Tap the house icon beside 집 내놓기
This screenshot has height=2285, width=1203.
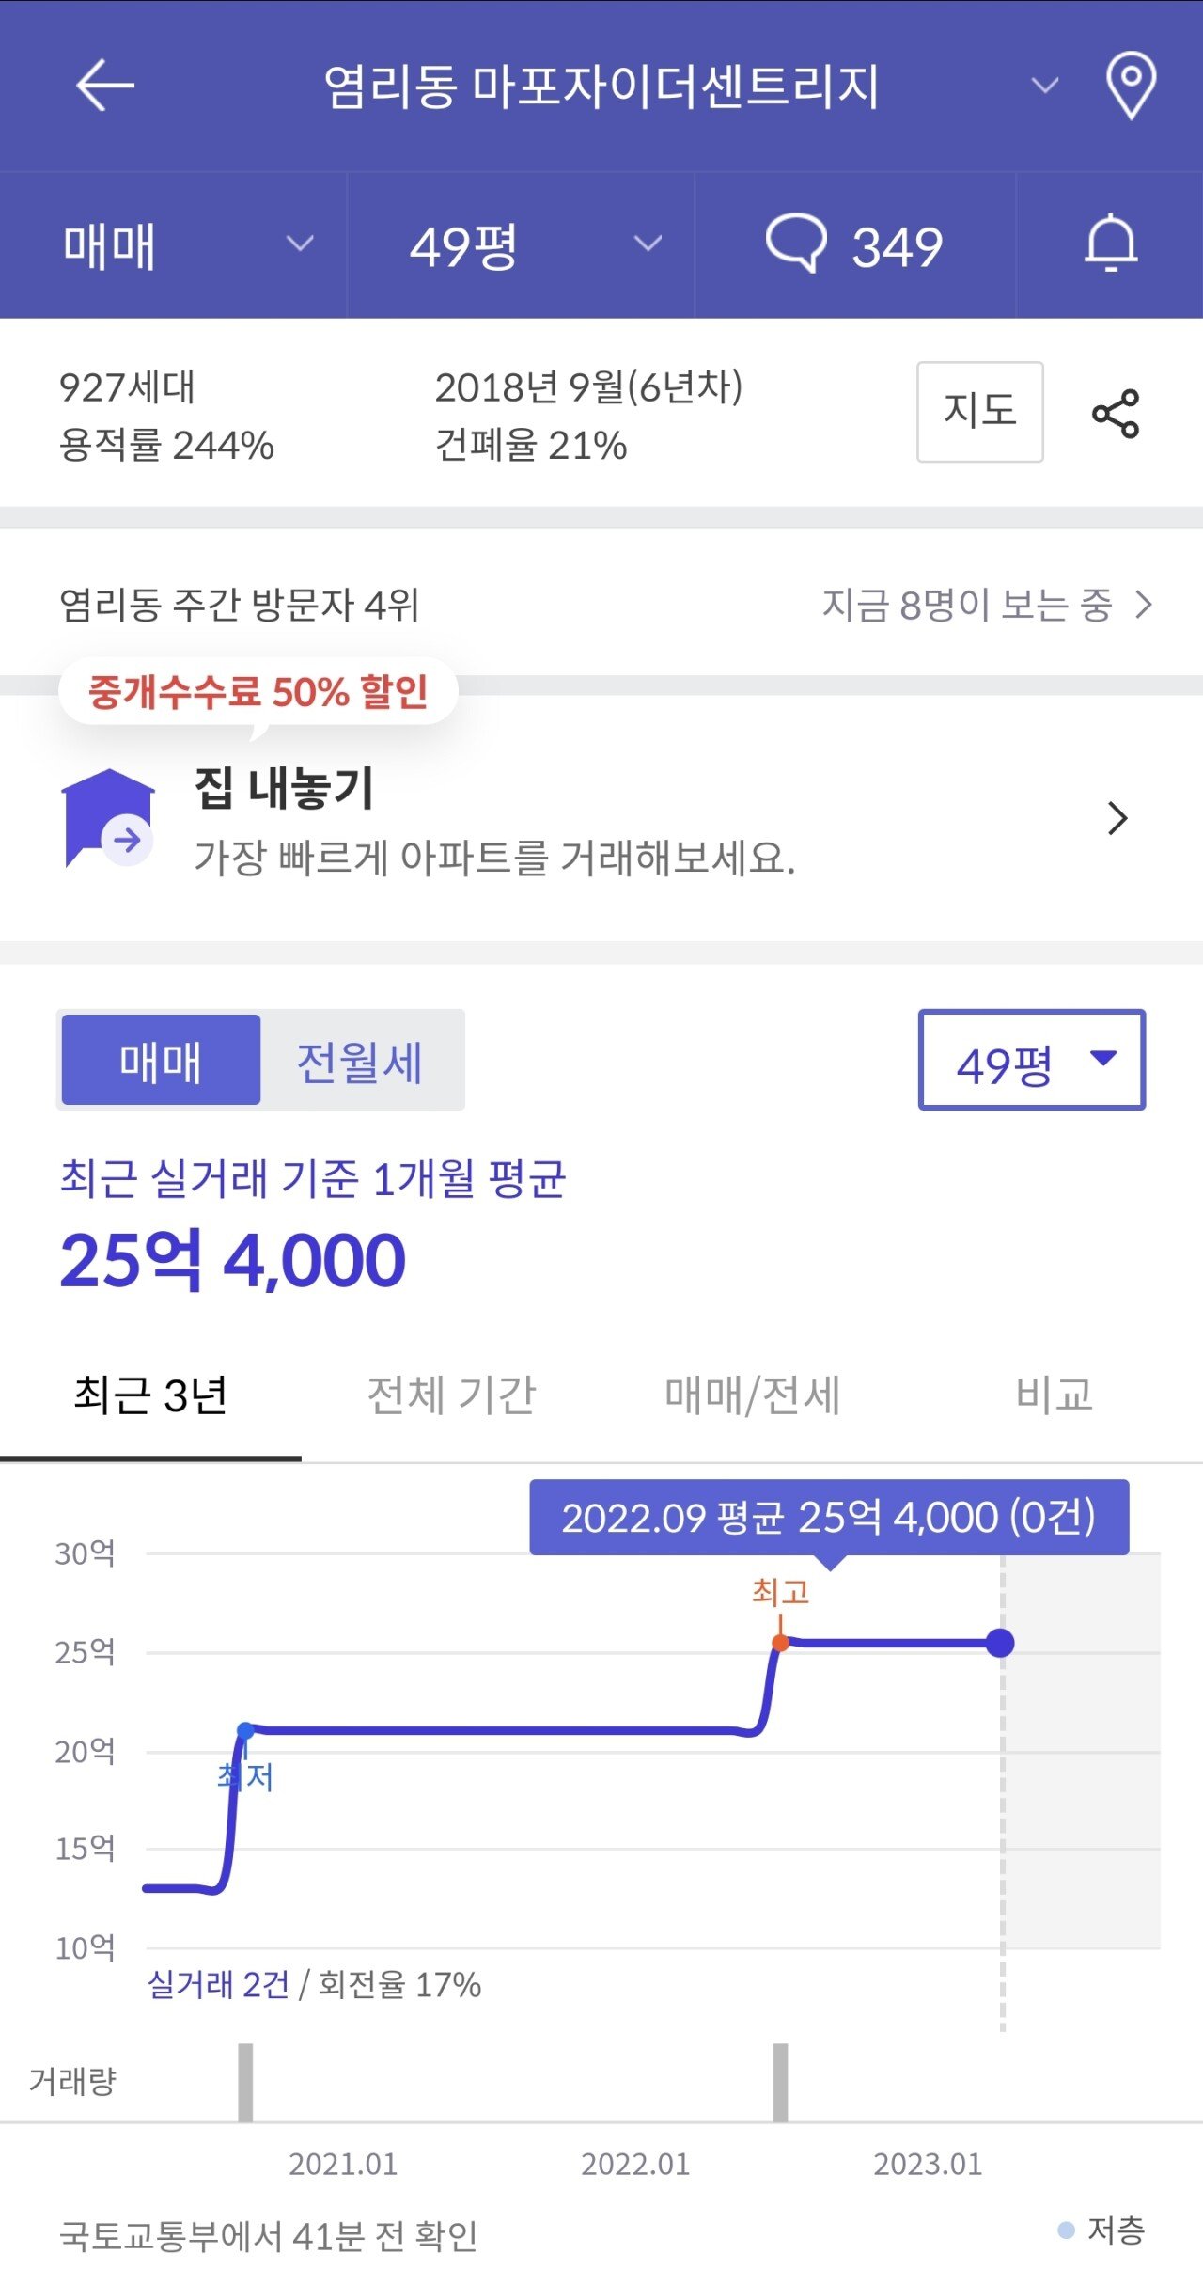coord(108,818)
